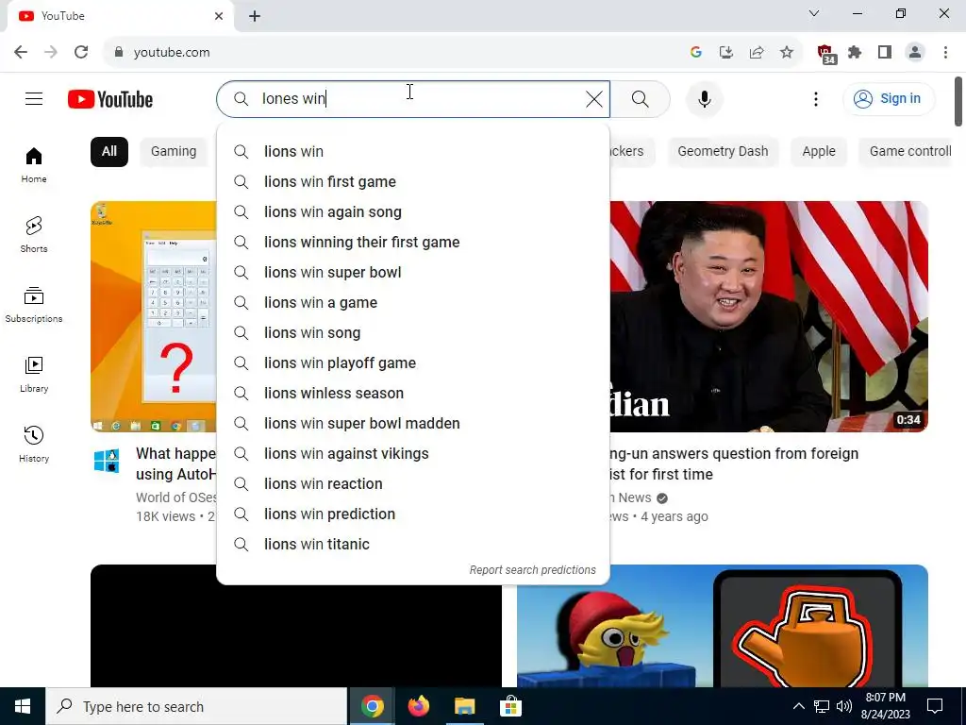
Task: Open the Windows Start menu
Action: click(23, 706)
